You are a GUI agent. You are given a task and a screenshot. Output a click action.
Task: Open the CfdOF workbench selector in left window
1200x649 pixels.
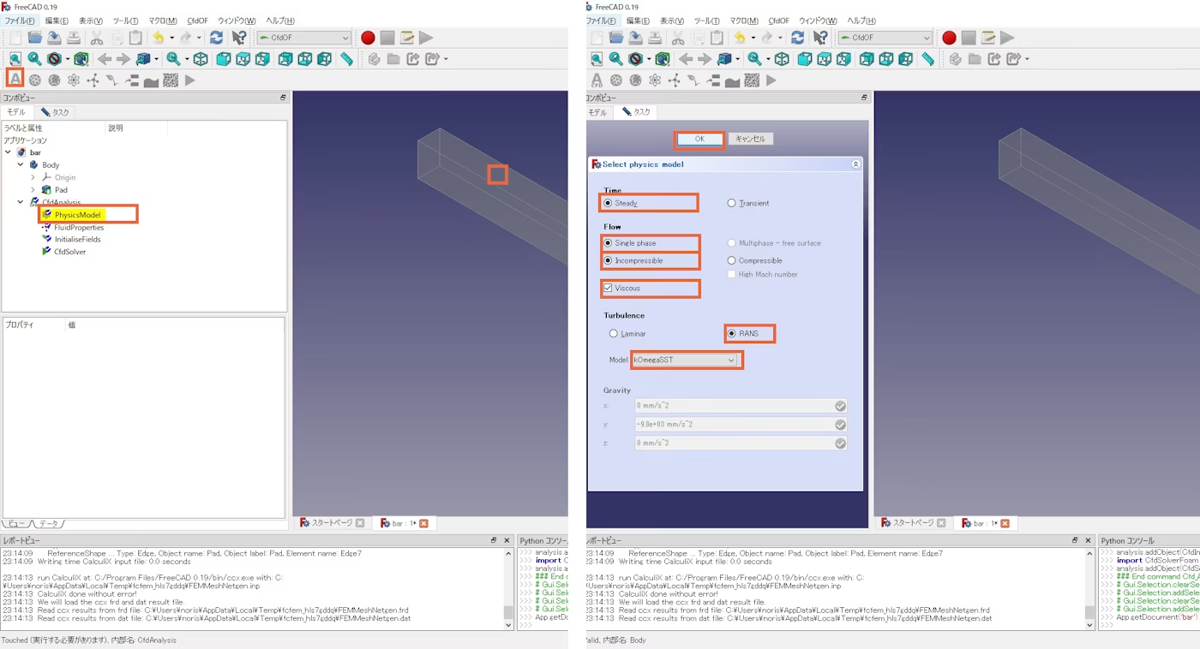click(x=305, y=38)
